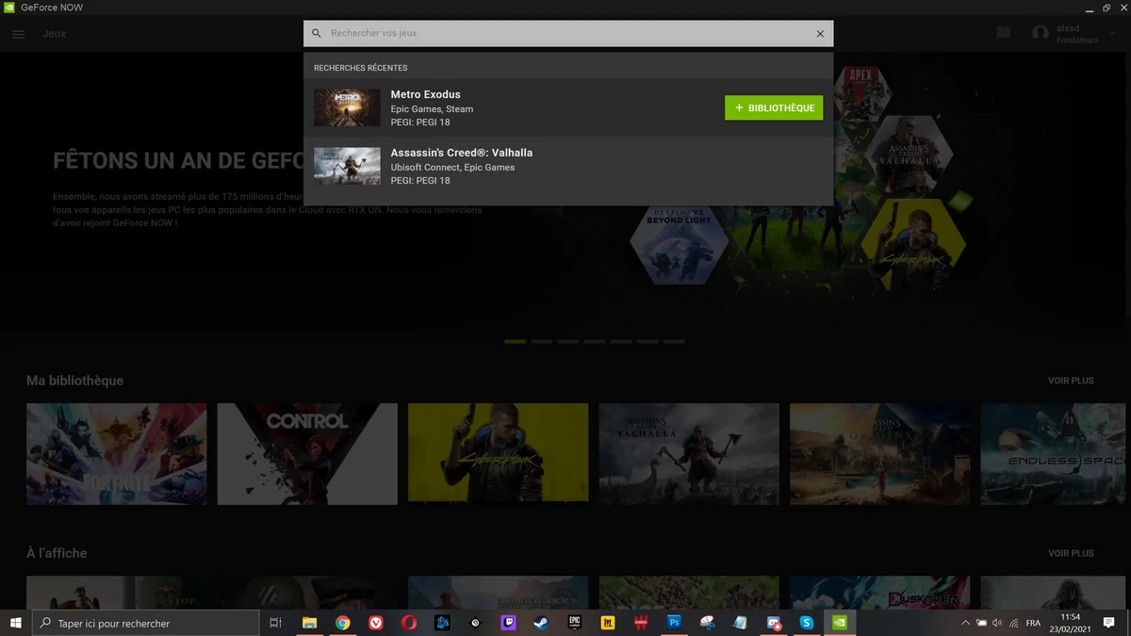
Task: Open the notifications message icon
Action: pos(1003,34)
